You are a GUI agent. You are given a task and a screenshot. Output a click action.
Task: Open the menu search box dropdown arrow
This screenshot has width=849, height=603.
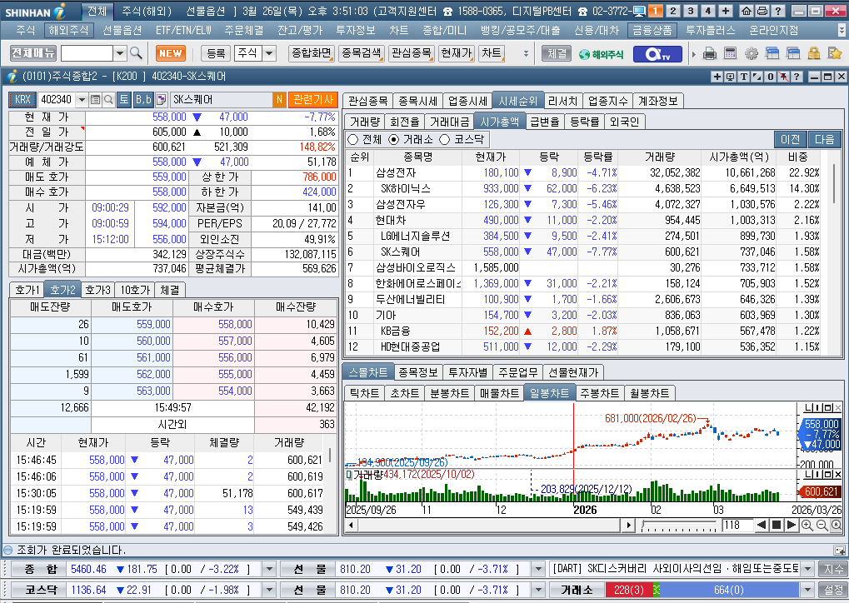[120, 53]
